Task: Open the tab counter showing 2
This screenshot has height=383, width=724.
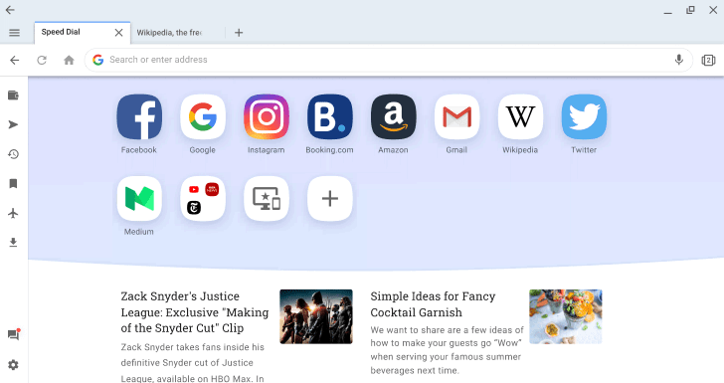Action: pos(708,60)
